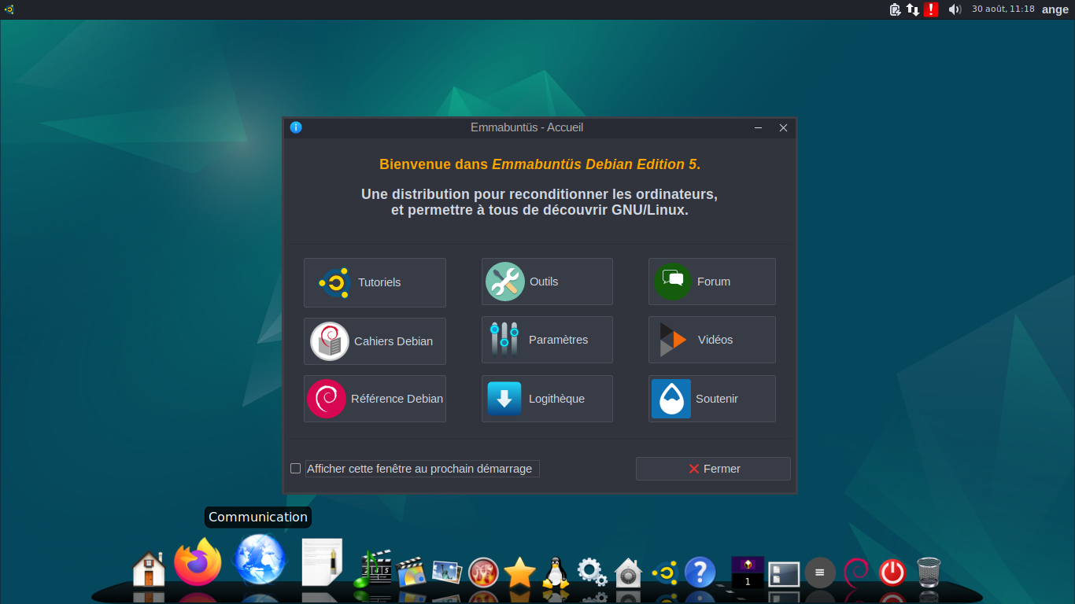Open the gears settings icon in the dock
Image resolution: width=1075 pixels, height=604 pixels.
pyautogui.click(x=592, y=573)
